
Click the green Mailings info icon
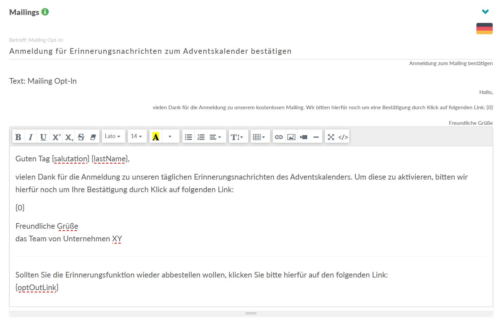45,12
